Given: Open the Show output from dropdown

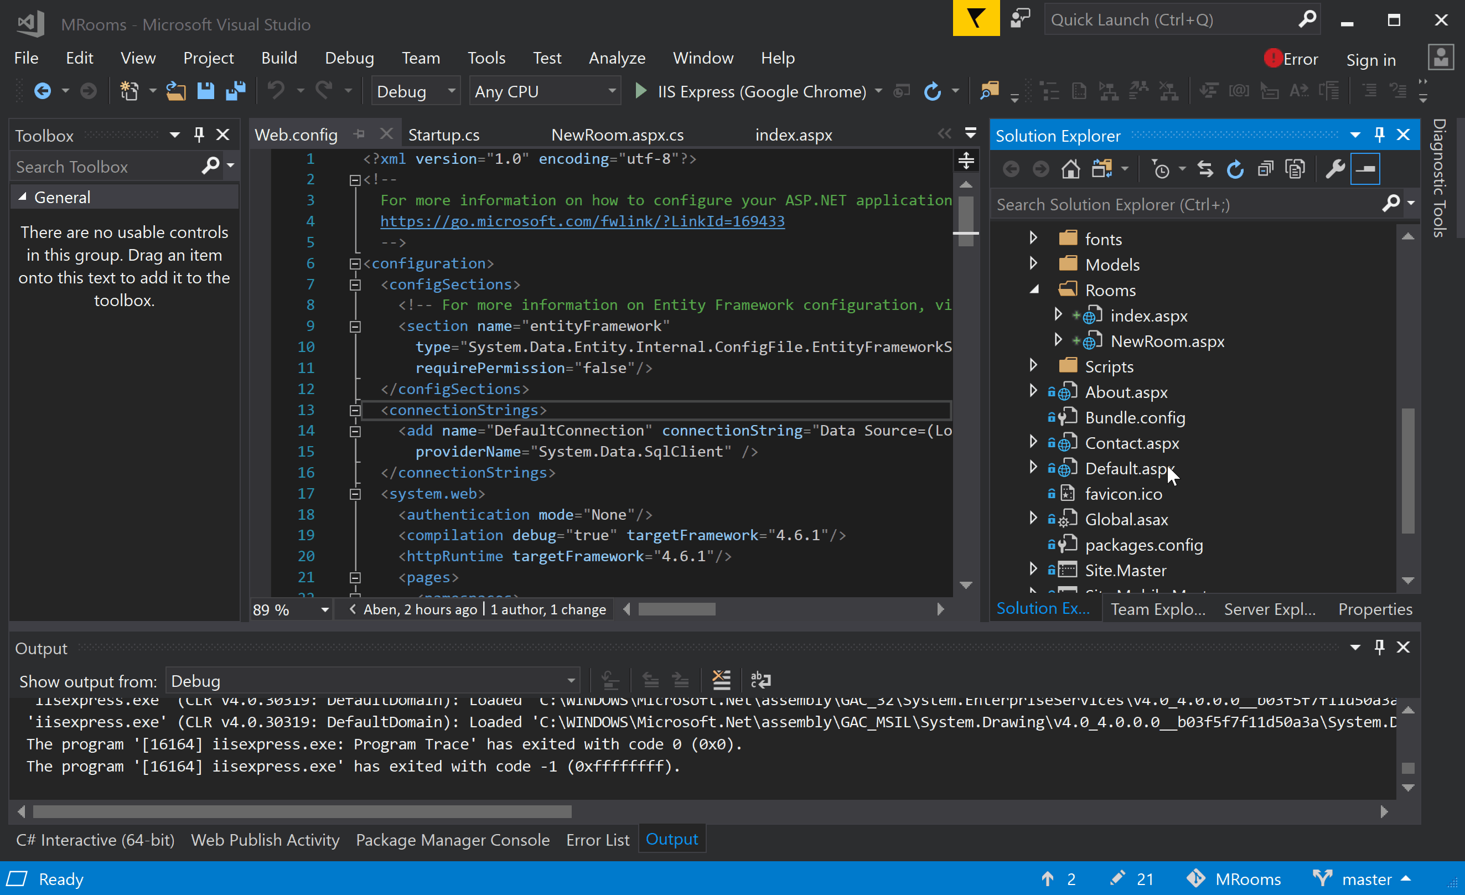Looking at the screenshot, I should pos(373,681).
